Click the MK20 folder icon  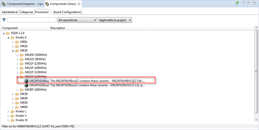pyautogui.click(x=17, y=51)
